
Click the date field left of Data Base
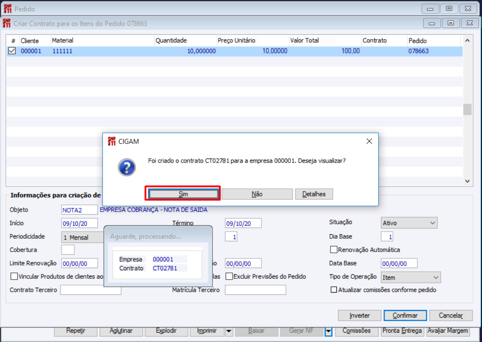[243, 263]
